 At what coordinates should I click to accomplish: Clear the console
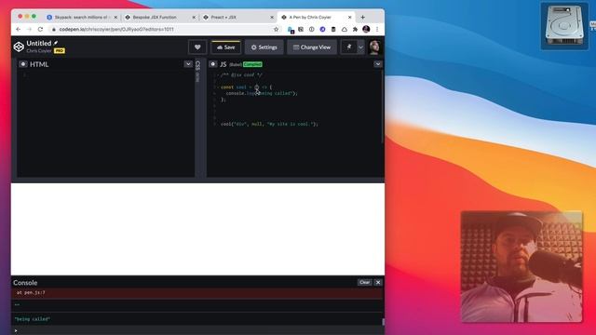364,282
